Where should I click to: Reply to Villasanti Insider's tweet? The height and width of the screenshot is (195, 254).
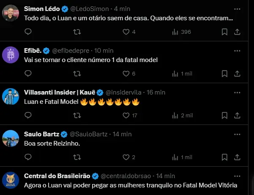(x=28, y=115)
